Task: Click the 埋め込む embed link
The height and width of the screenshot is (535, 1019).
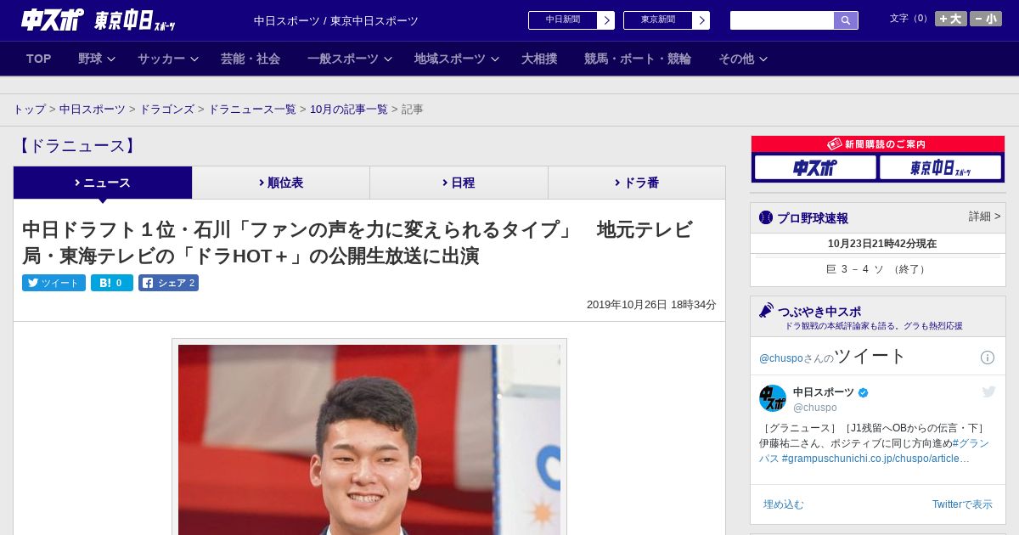Action: tap(783, 504)
